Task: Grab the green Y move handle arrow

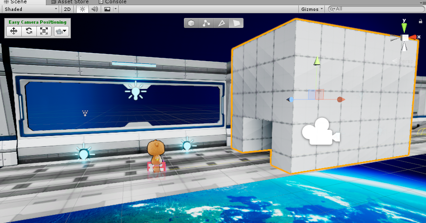Action: (317, 61)
